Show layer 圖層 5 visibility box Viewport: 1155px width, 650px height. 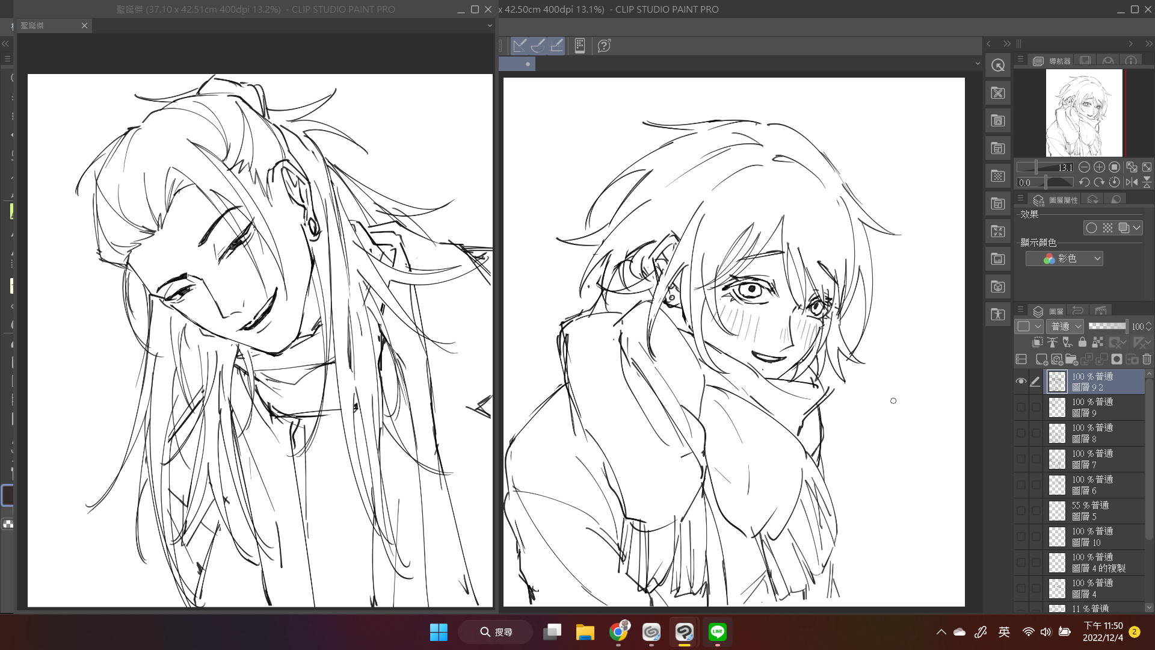click(1021, 511)
